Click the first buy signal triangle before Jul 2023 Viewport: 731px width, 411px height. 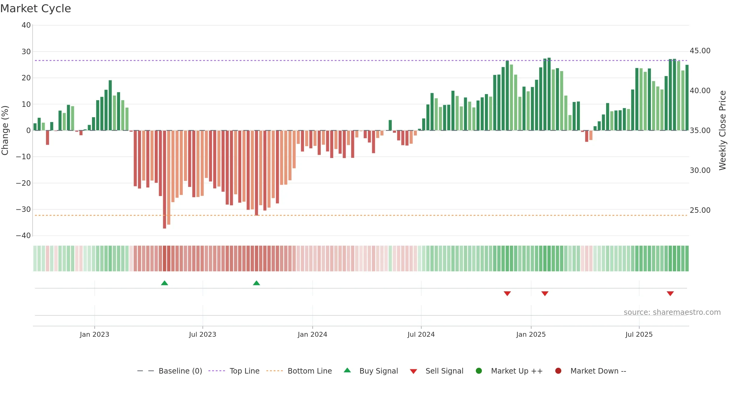click(x=164, y=283)
